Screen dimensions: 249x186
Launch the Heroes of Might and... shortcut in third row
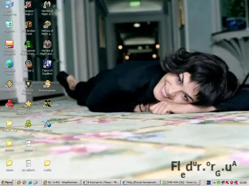47,47
